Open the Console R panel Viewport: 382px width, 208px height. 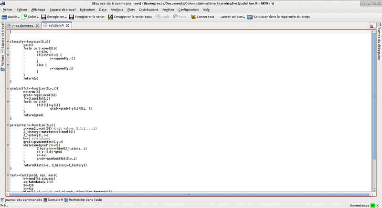coord(53,200)
